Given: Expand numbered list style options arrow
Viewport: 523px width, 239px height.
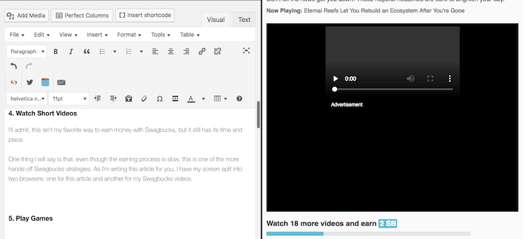Looking at the screenshot, I should (x=141, y=52).
